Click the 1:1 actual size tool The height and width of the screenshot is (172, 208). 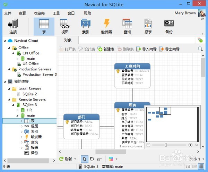[x=99, y=159]
